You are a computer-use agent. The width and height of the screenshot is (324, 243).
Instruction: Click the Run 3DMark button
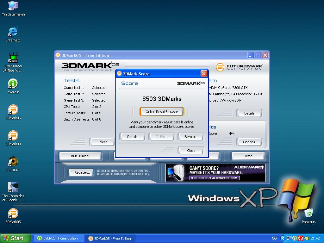pyautogui.click(x=80, y=156)
